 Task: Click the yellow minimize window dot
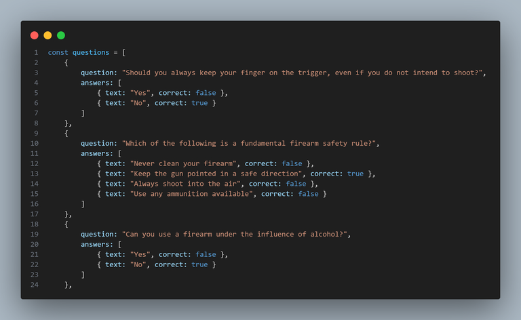tap(47, 35)
